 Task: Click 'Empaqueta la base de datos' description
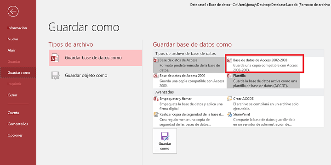point(191,106)
